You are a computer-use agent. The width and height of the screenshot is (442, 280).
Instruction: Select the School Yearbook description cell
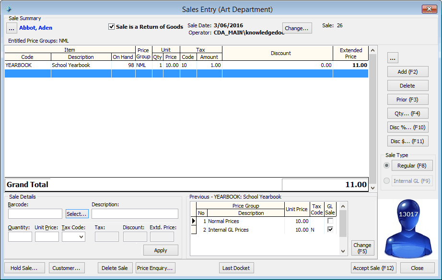pos(81,65)
